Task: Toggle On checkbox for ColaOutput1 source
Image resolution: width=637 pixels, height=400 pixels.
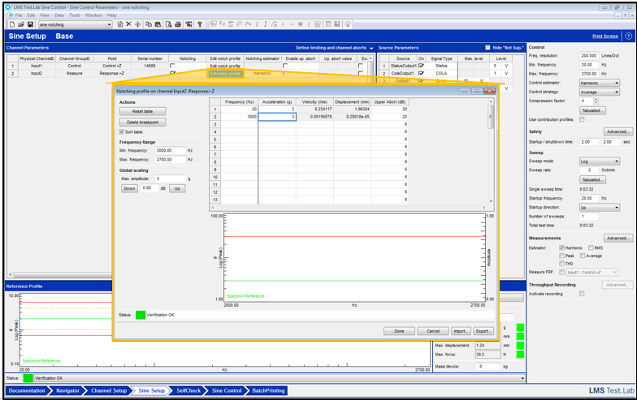Action: click(x=421, y=73)
